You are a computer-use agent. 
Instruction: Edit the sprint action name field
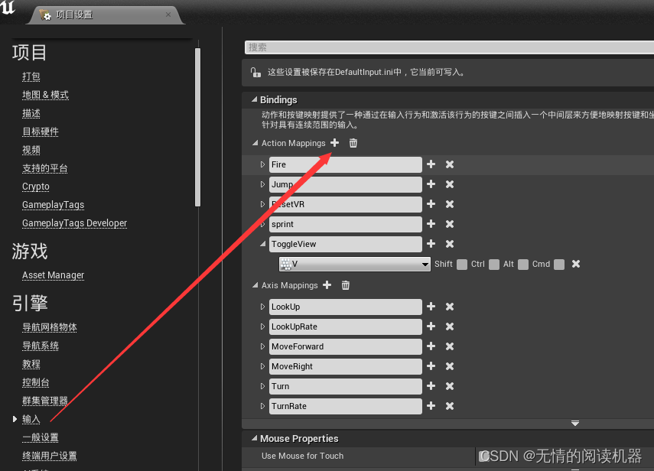click(345, 224)
